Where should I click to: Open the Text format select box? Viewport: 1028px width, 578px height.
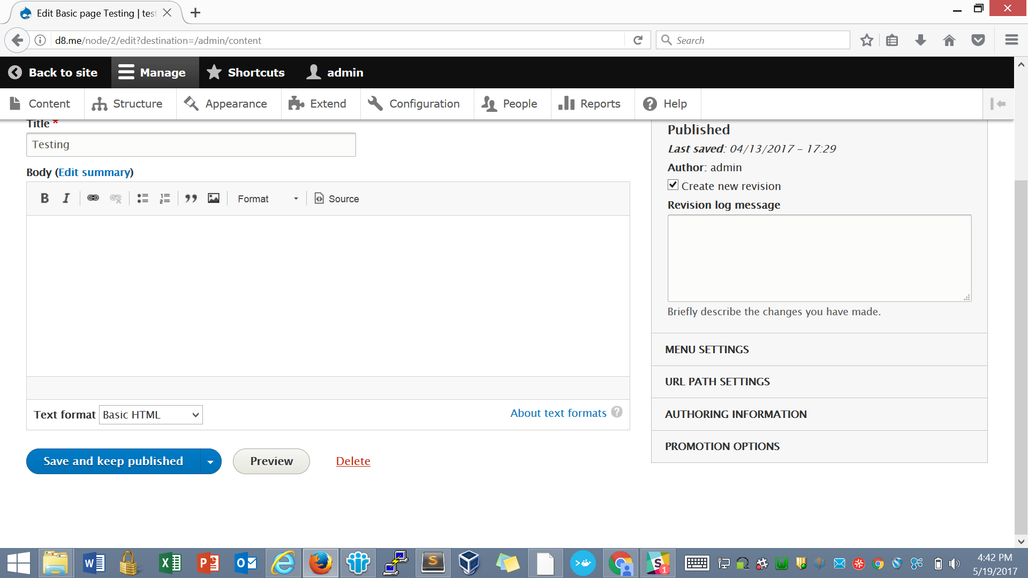tap(151, 415)
